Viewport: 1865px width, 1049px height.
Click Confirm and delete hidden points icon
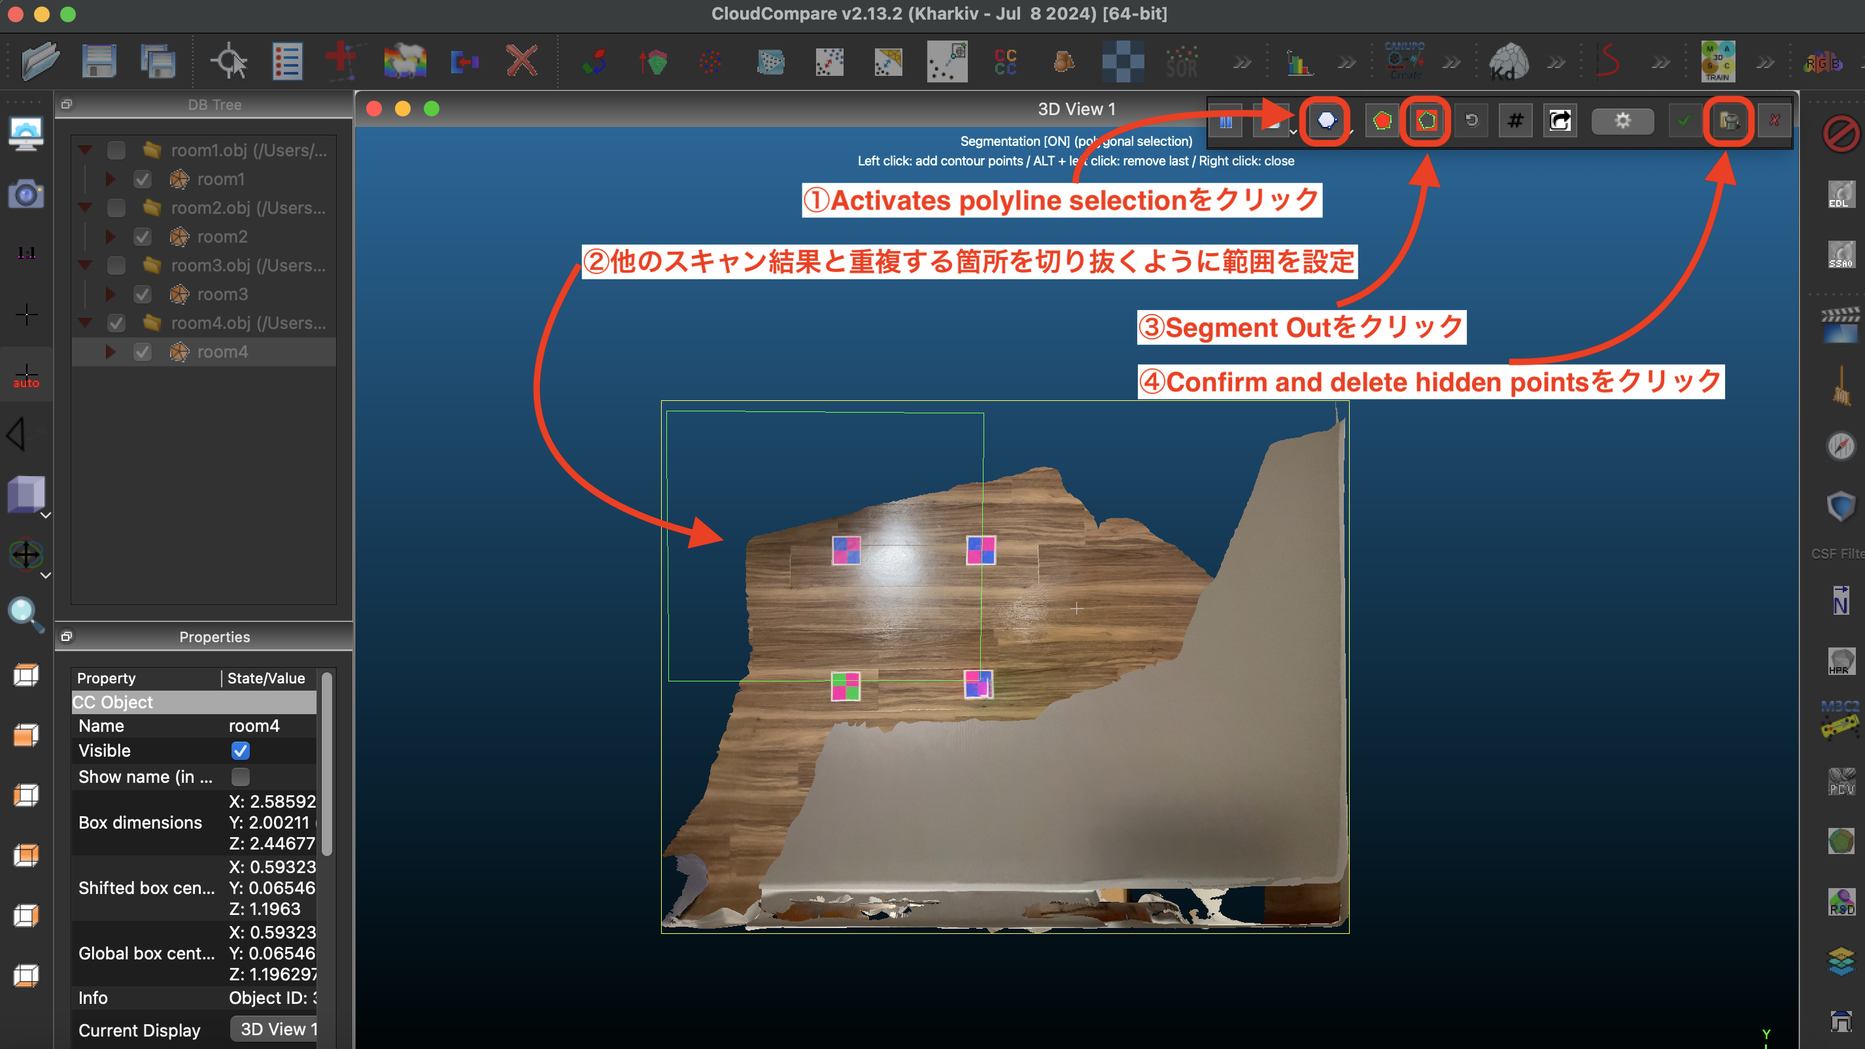(x=1729, y=121)
